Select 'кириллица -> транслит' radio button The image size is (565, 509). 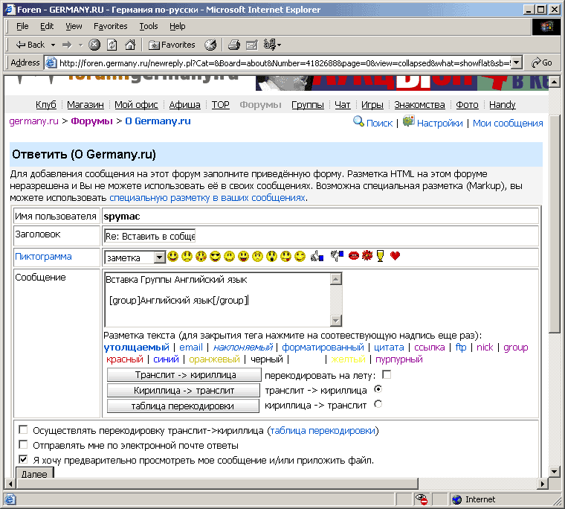[x=378, y=405]
